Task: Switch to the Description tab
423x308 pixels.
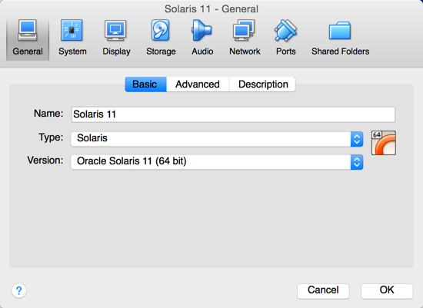Action: click(262, 84)
